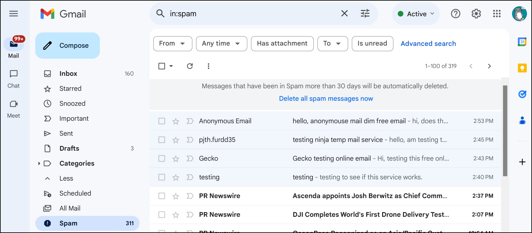This screenshot has width=532, height=233.
Task: Click the search magnifier icon
Action: (x=160, y=13)
